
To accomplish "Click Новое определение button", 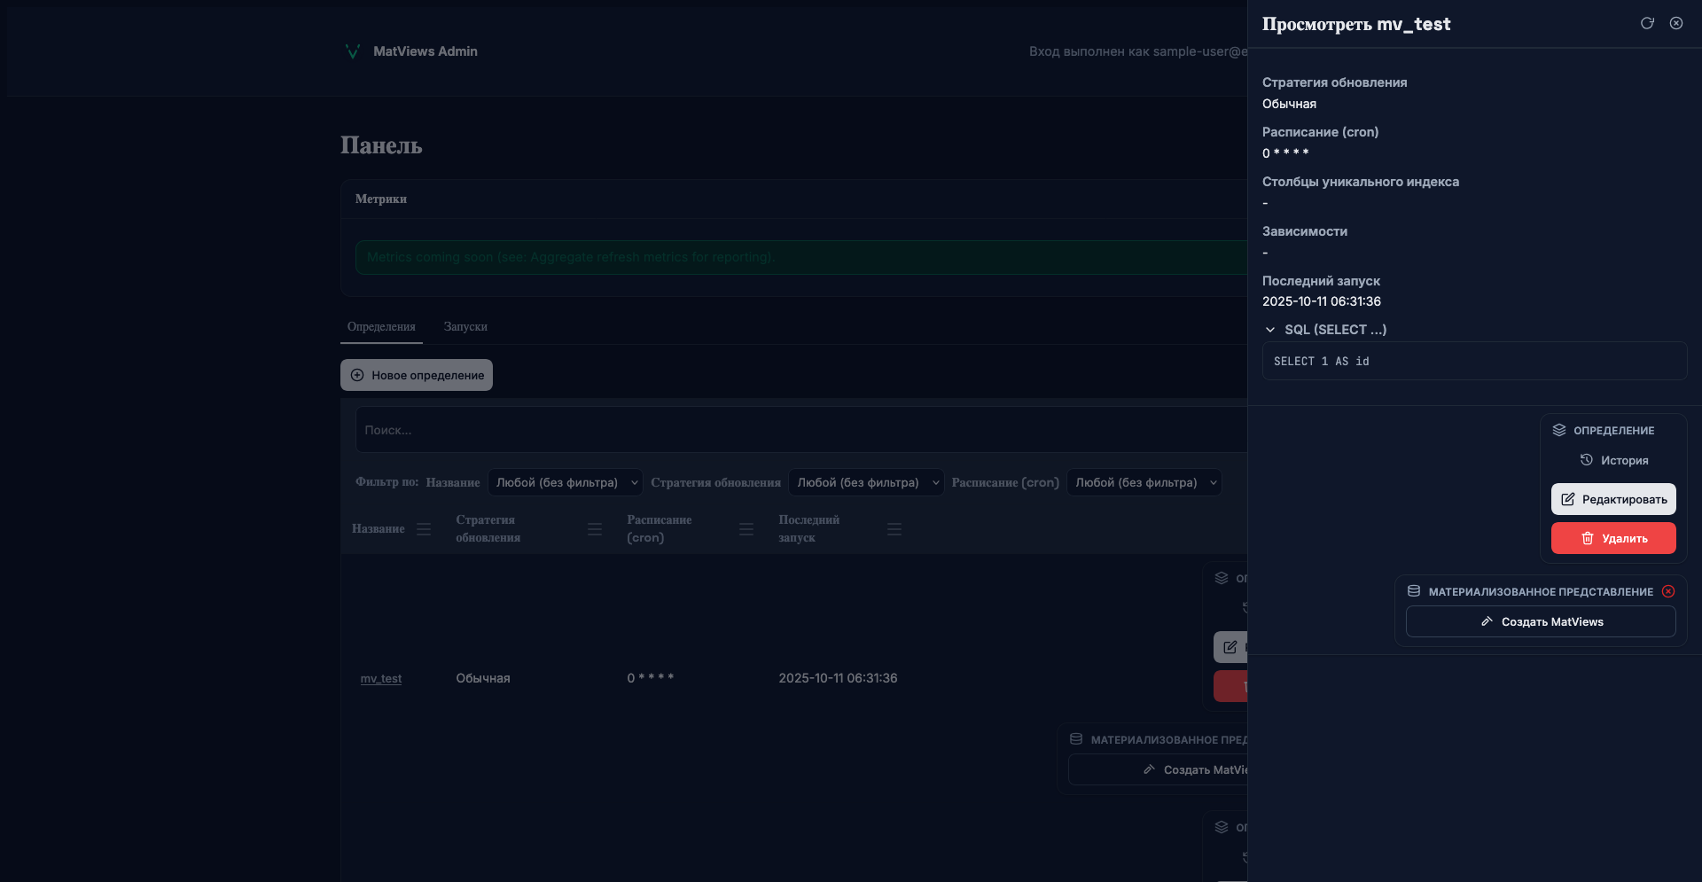I will [x=417, y=375].
